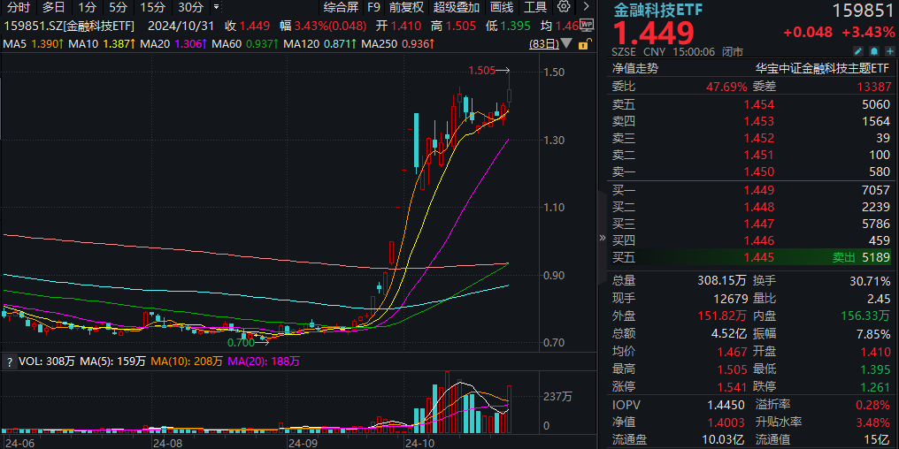Image resolution: width=899 pixels, height=449 pixels.
Task: Collapse side panel with double-arrow handle
Action: click(602, 238)
